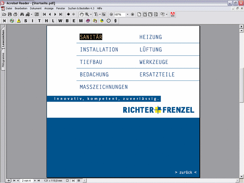The height and width of the screenshot is (183, 244).
Task: Open the Datei menu
Action: coord(9,9)
